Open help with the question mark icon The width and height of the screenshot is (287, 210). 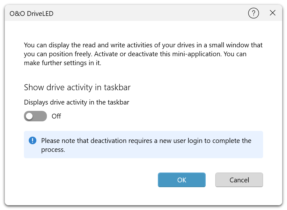click(x=254, y=13)
